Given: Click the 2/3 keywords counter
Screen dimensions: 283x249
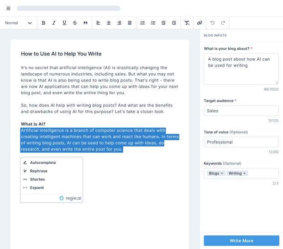Looking at the screenshot, I should point(275,183).
